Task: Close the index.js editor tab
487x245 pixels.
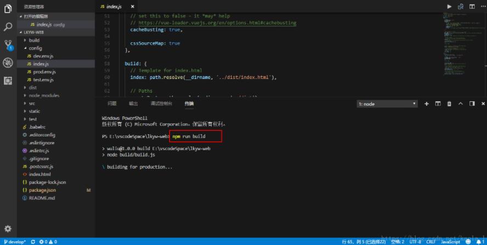Action: [133, 7]
